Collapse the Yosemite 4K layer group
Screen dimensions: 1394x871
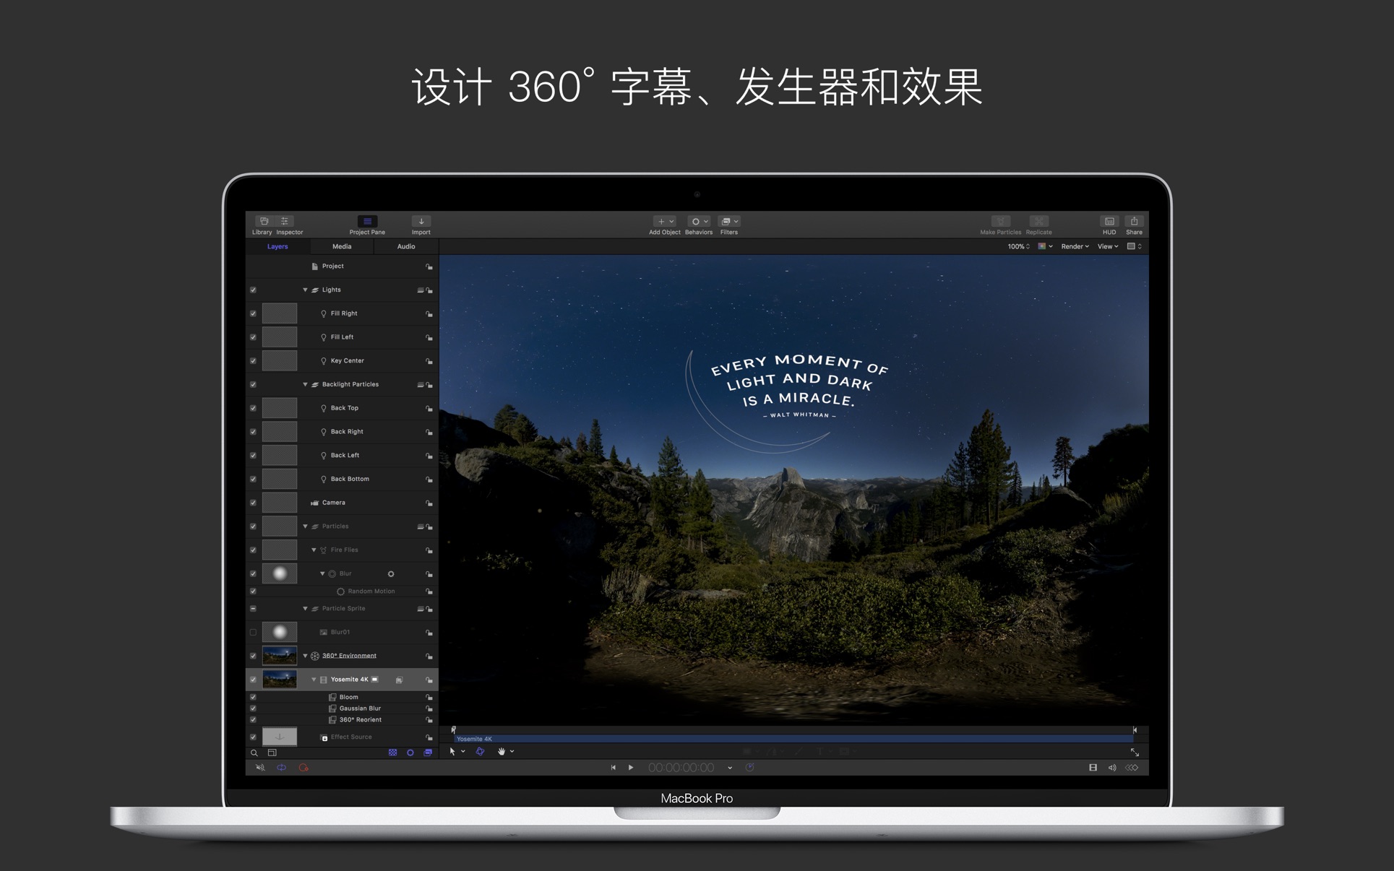(314, 680)
